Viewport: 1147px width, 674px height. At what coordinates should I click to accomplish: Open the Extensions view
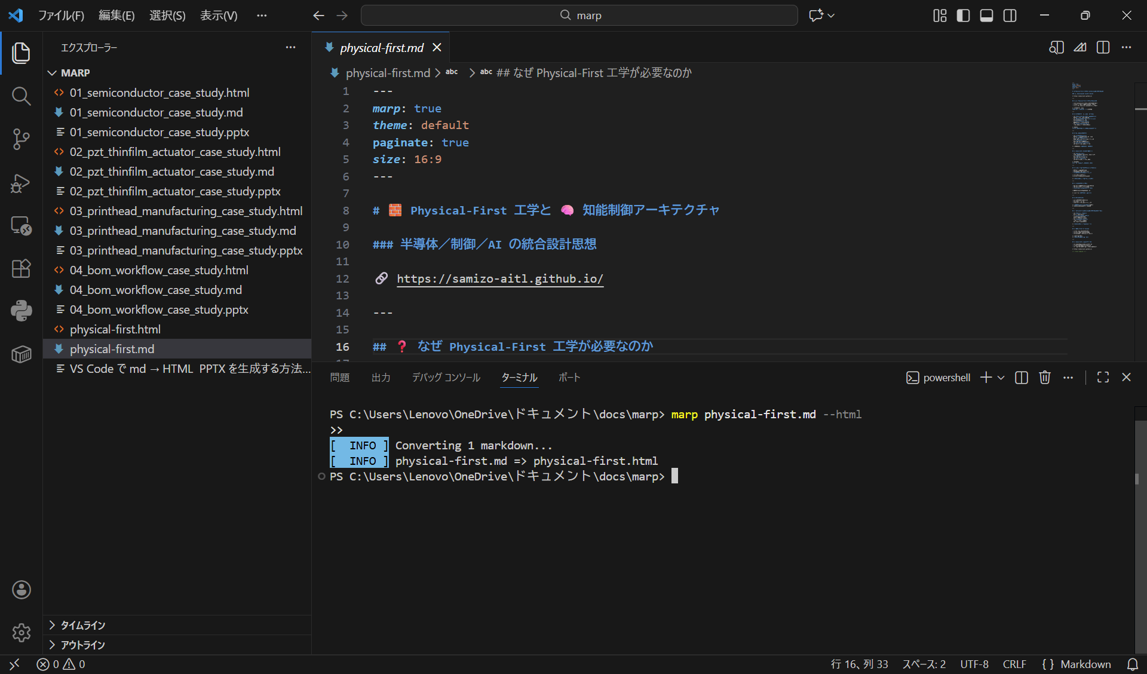click(21, 268)
